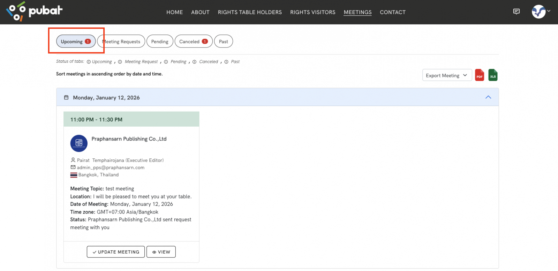Click the 'Sort meetings in ascending order' text
The image size is (558, 271).
click(x=110, y=74)
